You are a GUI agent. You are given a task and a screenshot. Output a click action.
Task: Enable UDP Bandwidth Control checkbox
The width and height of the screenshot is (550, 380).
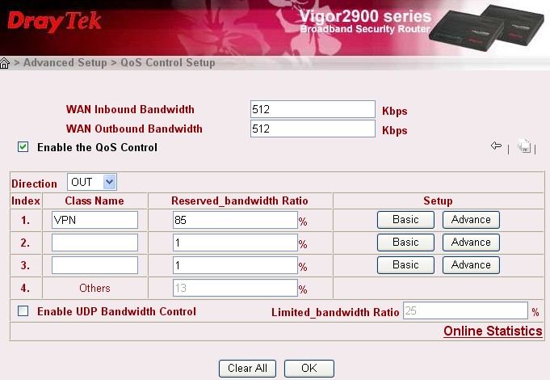23,310
